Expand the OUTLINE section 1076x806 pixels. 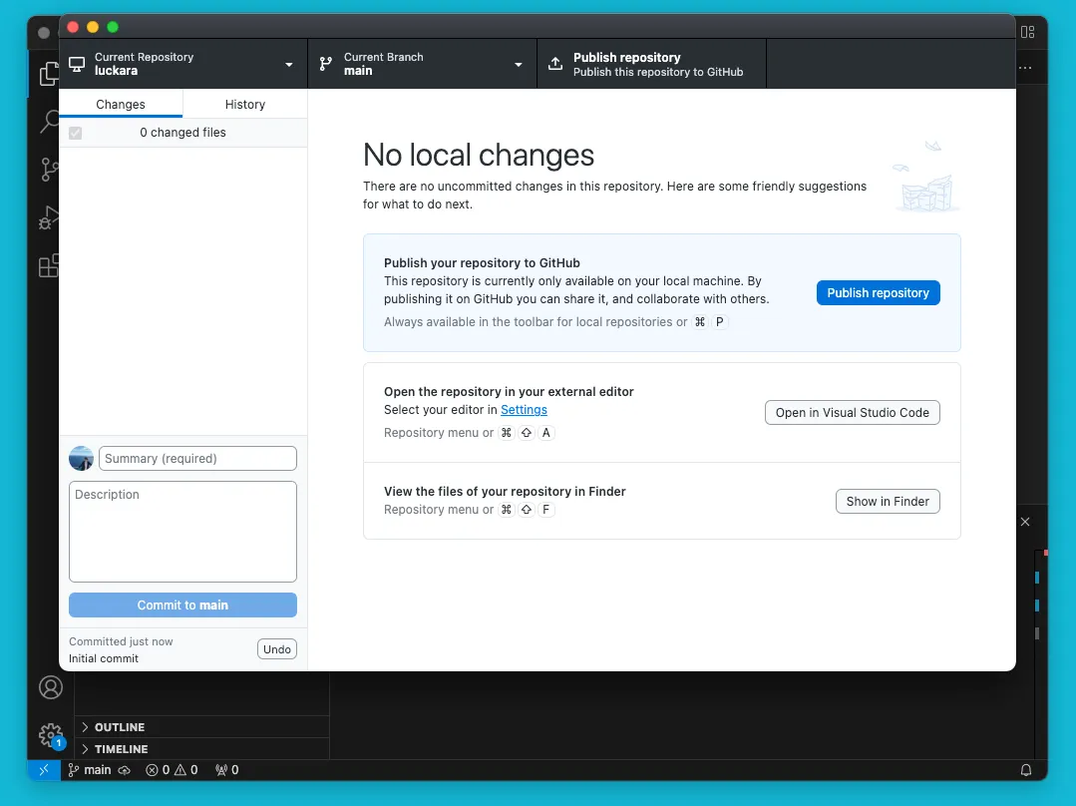pyautogui.click(x=119, y=727)
